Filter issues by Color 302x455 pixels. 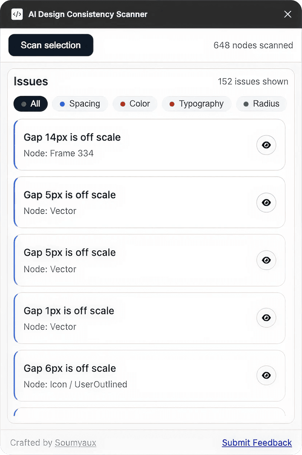[135, 104]
